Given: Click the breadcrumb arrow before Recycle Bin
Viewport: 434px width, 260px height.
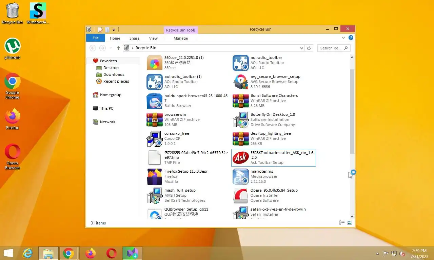Looking at the screenshot, I should click(x=133, y=48).
